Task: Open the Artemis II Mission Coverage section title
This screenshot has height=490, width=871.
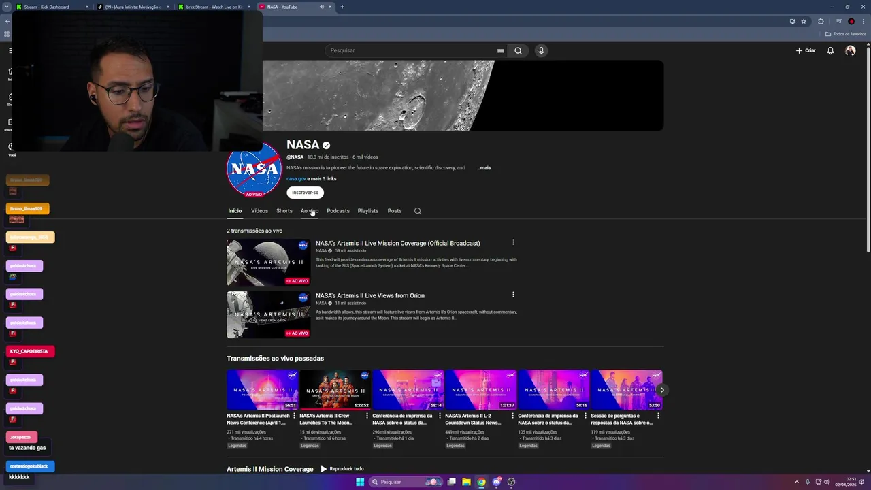Action: click(x=270, y=469)
